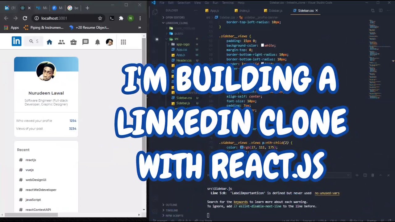Switch to the index.js editor tab
Screen dimensions: 395x222
pos(242,10)
